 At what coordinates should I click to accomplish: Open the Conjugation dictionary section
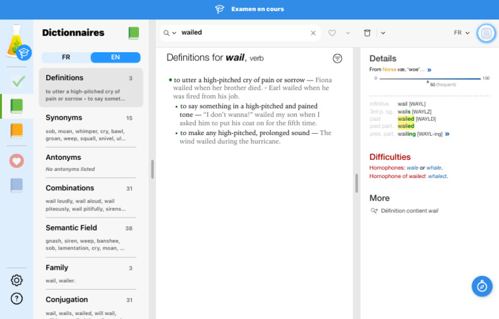click(91, 305)
